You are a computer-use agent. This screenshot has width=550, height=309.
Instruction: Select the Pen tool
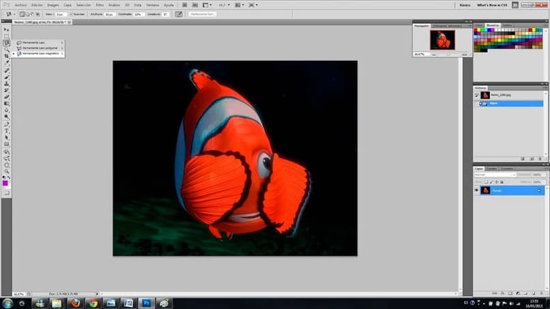7,125
